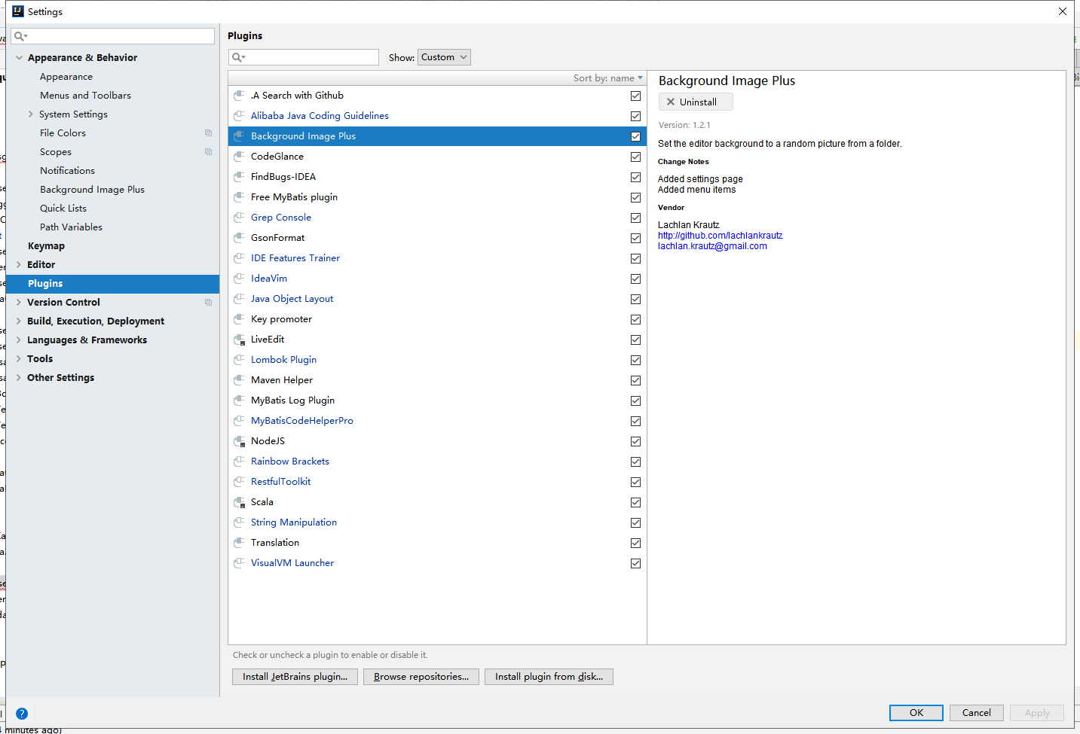Click the IntelliJ logo in the Settings title bar
Viewport: 1080px width, 734px height.
coord(18,11)
